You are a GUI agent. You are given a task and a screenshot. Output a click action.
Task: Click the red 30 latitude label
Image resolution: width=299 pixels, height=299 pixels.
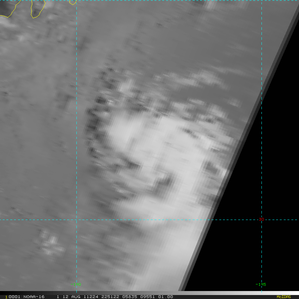(x=261, y=219)
